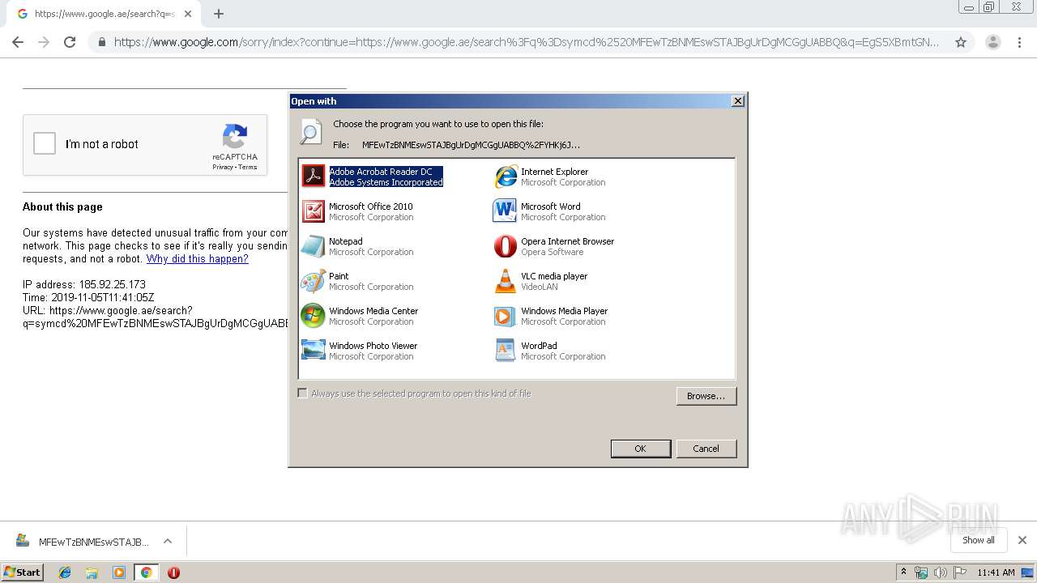Click the Browse... button
Screen dimensions: 1037x583
[x=706, y=396]
